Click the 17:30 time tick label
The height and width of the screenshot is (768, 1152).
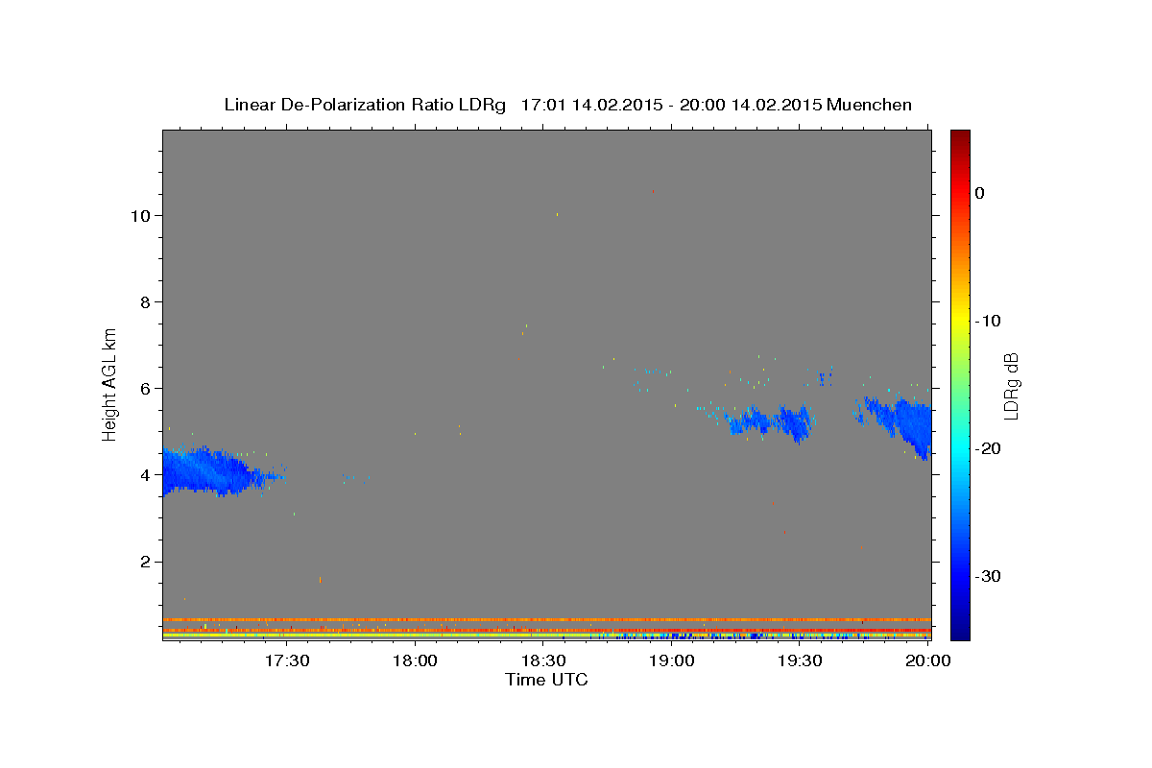pos(287,660)
